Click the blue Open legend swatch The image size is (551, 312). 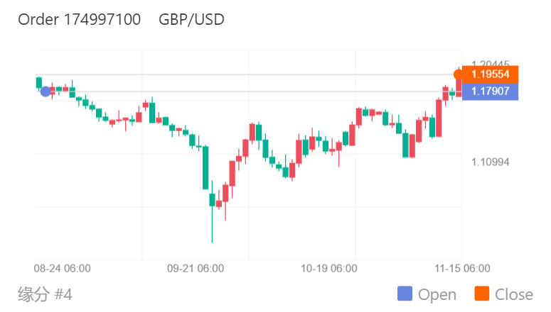coord(405,294)
